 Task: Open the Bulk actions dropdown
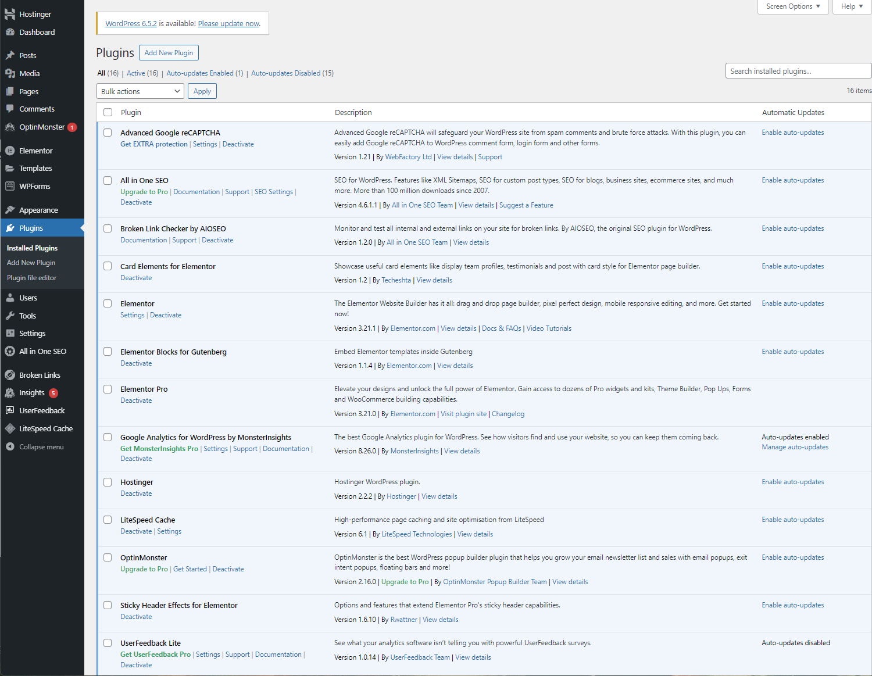140,91
